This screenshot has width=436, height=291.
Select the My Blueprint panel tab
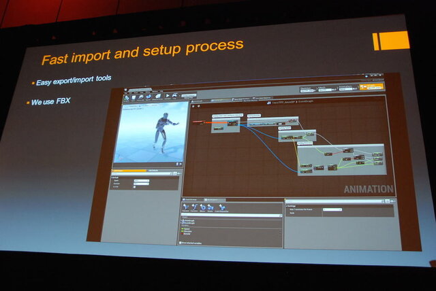tap(214, 200)
